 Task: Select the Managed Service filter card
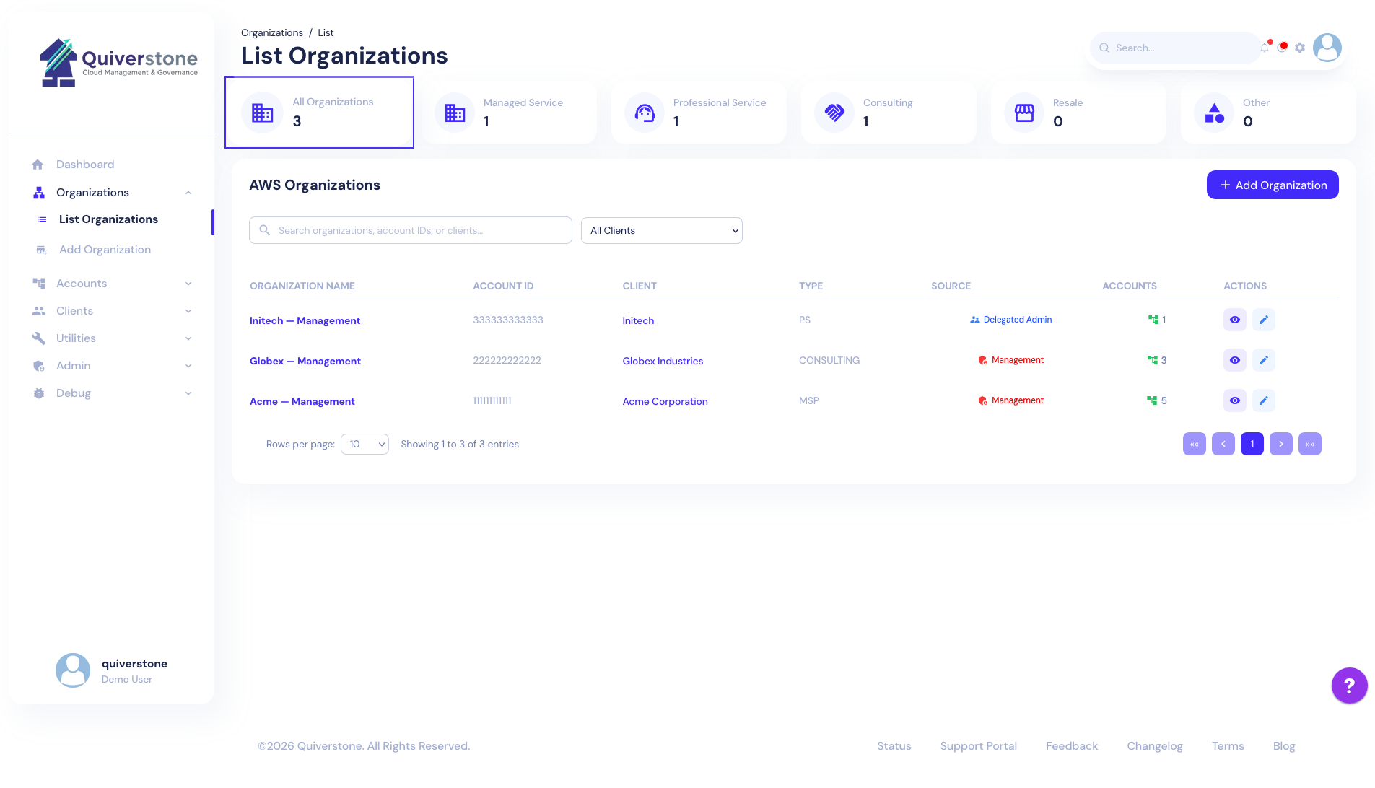click(x=509, y=113)
